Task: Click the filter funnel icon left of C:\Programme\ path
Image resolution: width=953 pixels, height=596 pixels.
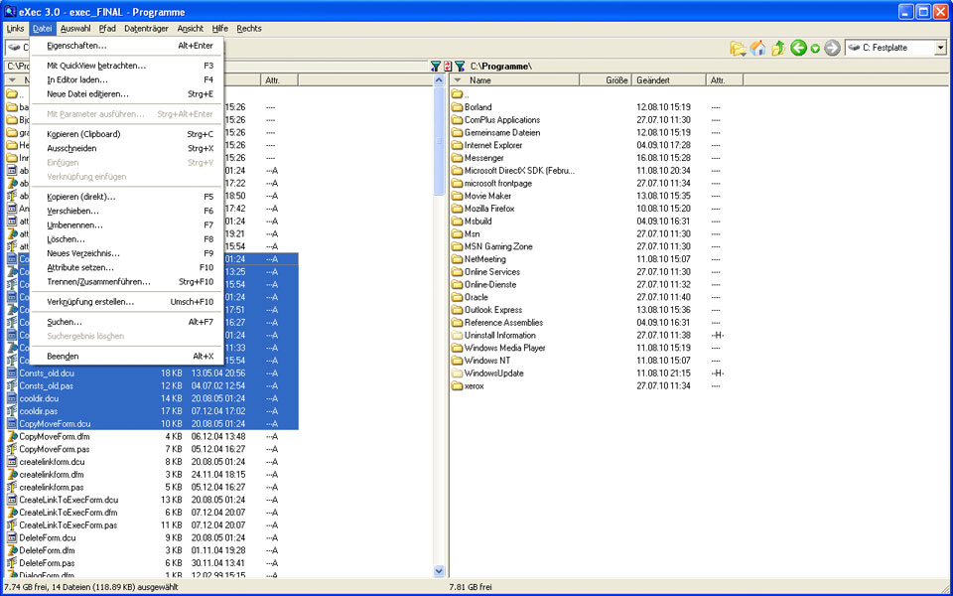Action: [x=460, y=66]
